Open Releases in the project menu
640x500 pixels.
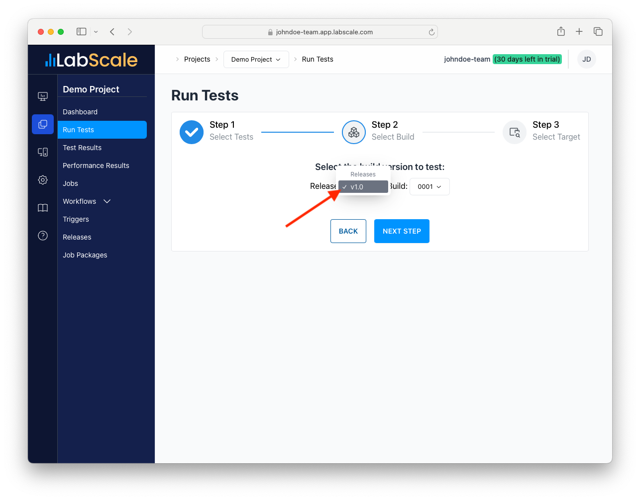102,237
